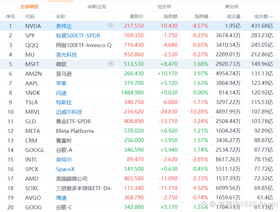Click the watch icon in the 微软 row
Image resolution: width=280 pixels, height=212 pixels.
pos(111,64)
